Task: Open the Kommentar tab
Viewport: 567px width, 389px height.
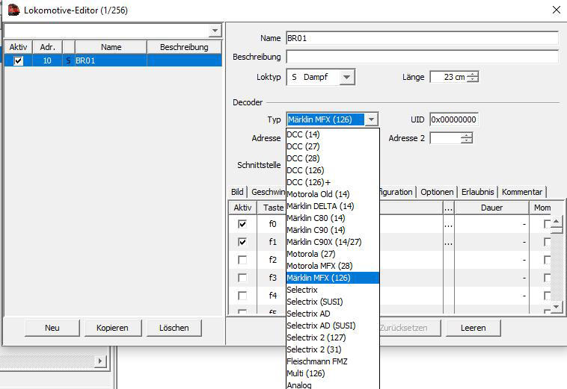Action: pos(522,192)
